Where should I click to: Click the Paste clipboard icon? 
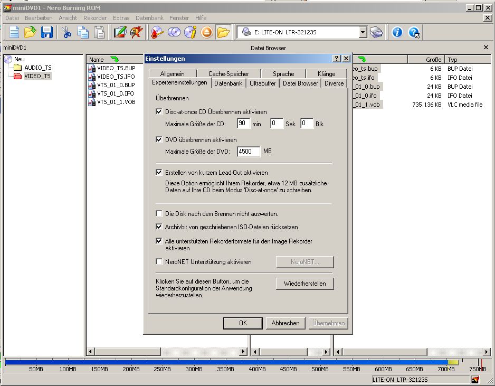pyautogui.click(x=99, y=32)
